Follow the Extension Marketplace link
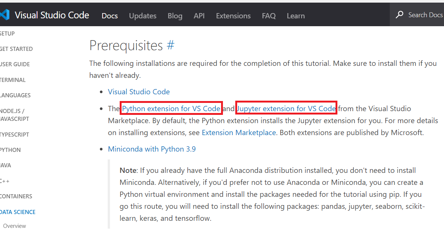The image size is (444, 232). point(239,132)
